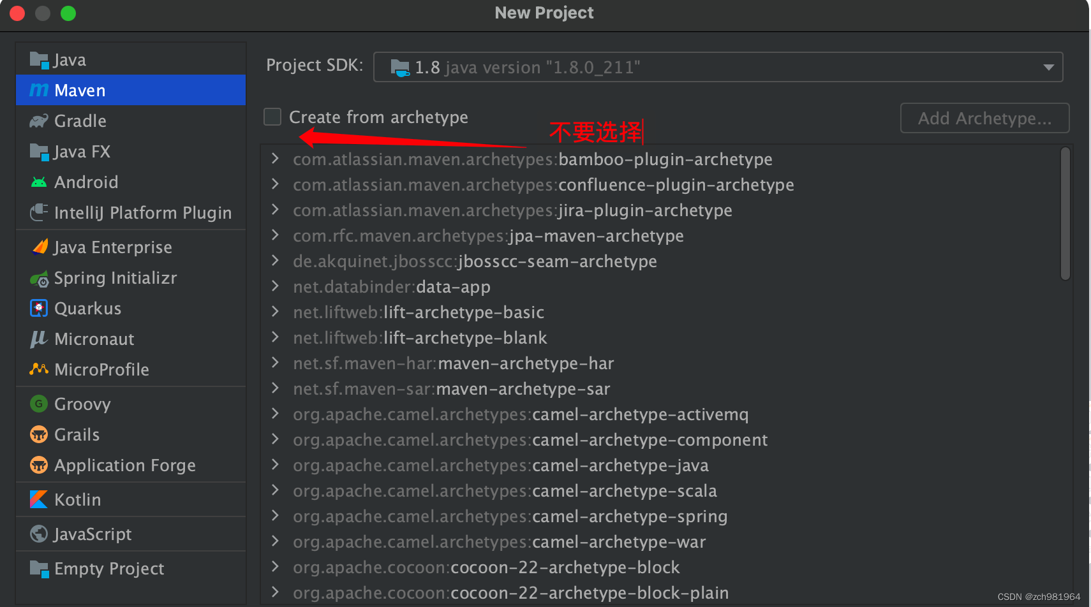Screen dimensions: 1091x607
Task: Click the Application Forge icon
Action: tap(39, 465)
